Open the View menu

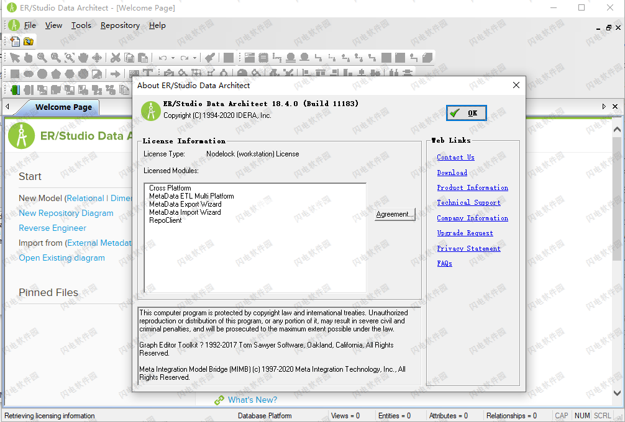click(x=53, y=25)
